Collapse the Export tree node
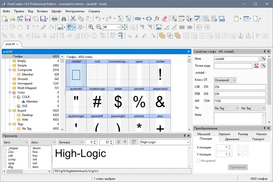This screenshot has width=273, height=182. [10, 110]
